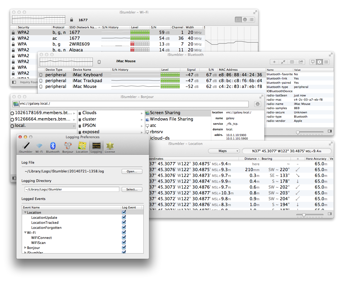Click the Select... logging directory button
This screenshot has width=347, height=285.
(x=132, y=189)
